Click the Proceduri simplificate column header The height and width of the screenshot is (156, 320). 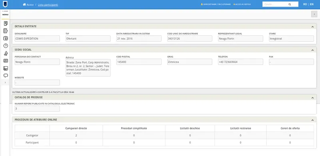click(134, 128)
